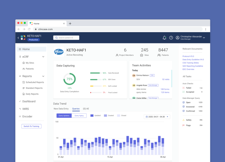
Task: Open browser three-dot menu
Action: [x=205, y=29]
